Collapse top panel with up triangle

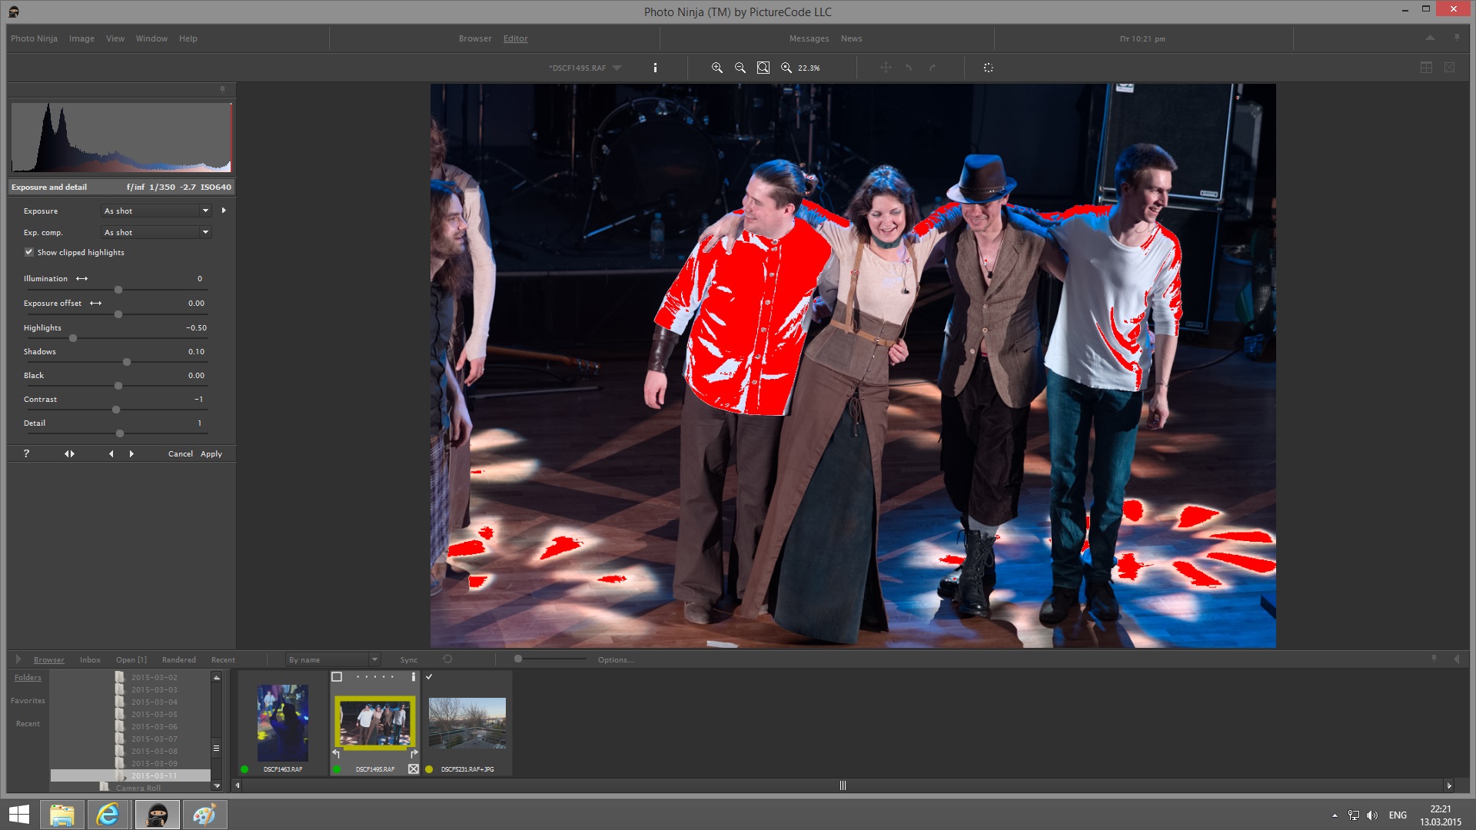1430,38
